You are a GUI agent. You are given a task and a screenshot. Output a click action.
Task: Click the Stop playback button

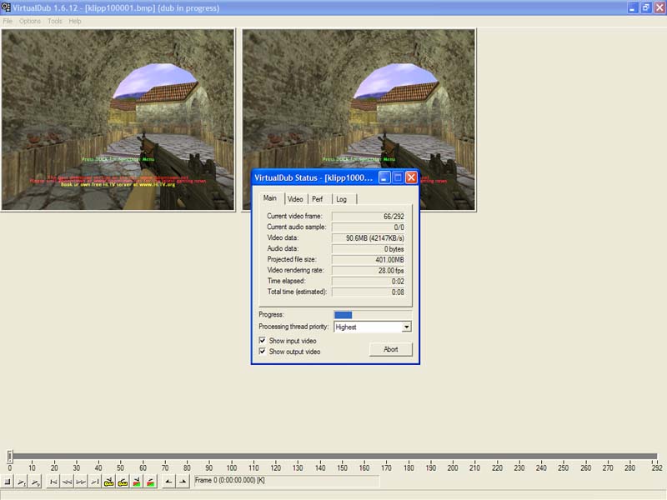coord(8,482)
